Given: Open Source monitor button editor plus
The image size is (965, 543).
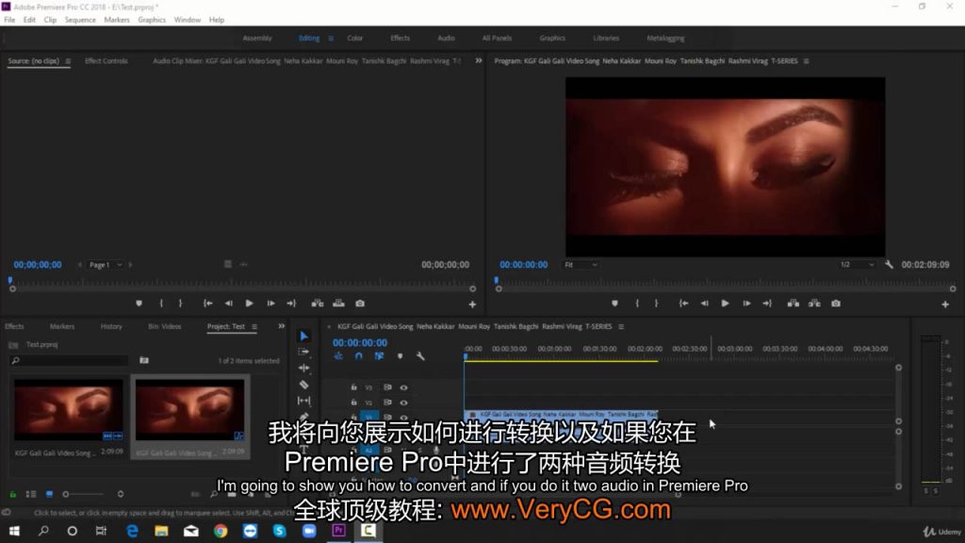Looking at the screenshot, I should coord(472,304).
